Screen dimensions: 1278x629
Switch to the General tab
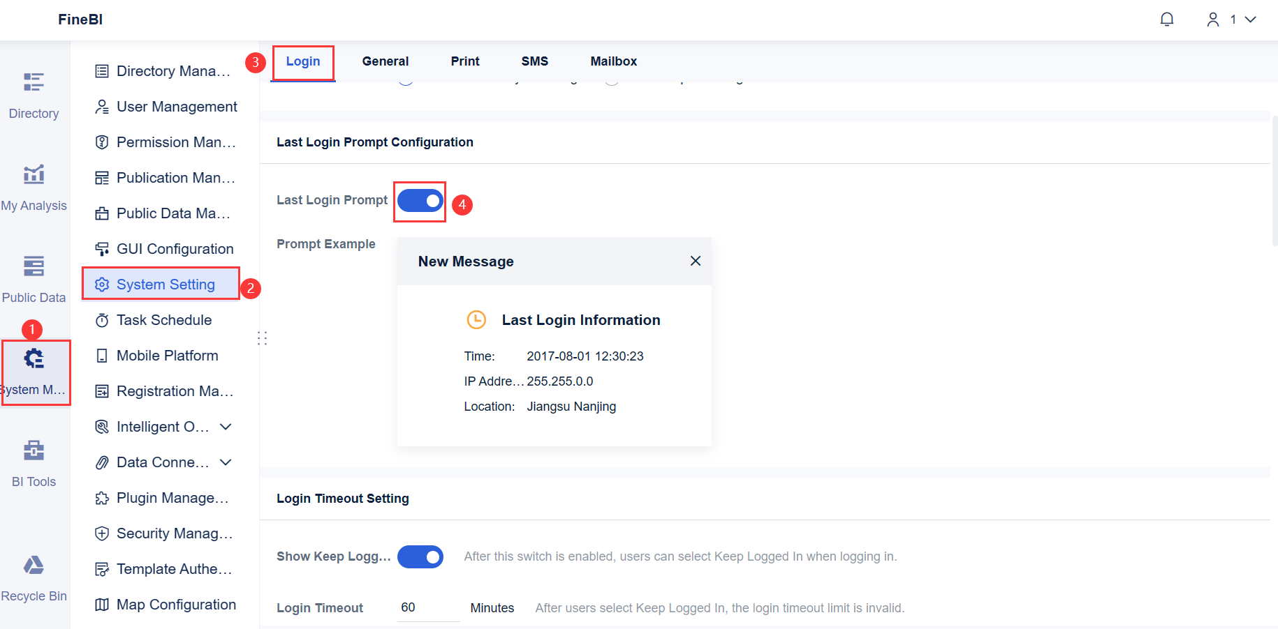pos(385,61)
